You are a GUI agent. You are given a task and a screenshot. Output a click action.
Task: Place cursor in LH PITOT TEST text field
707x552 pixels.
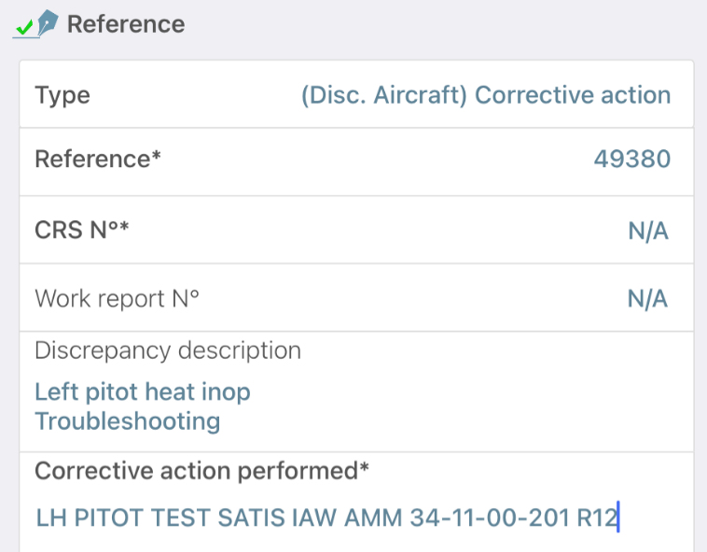[356, 517]
